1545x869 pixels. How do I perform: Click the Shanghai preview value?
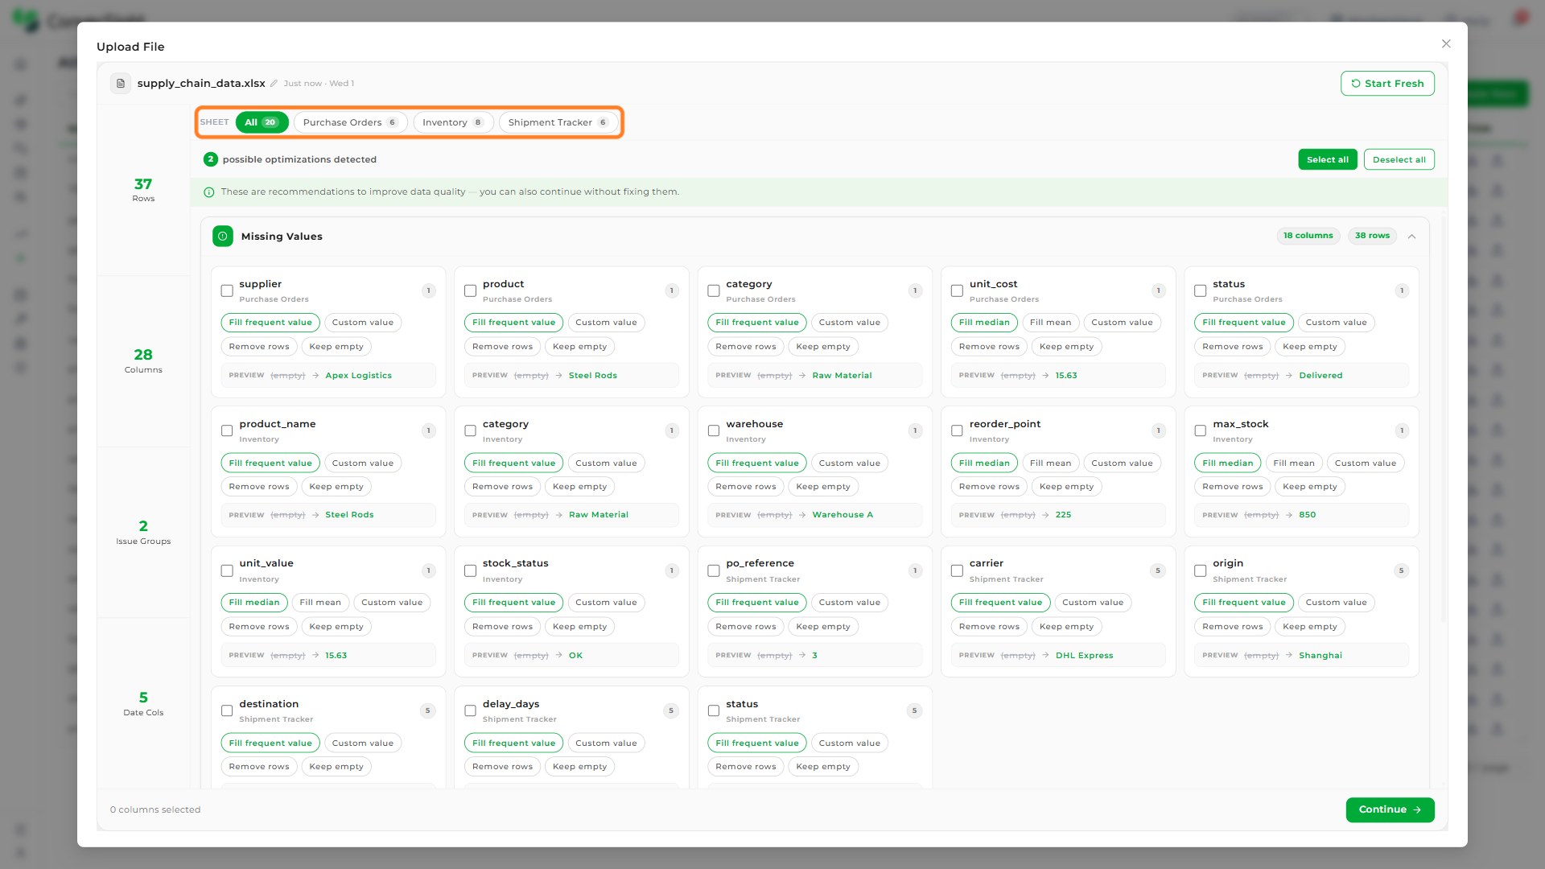point(1320,656)
